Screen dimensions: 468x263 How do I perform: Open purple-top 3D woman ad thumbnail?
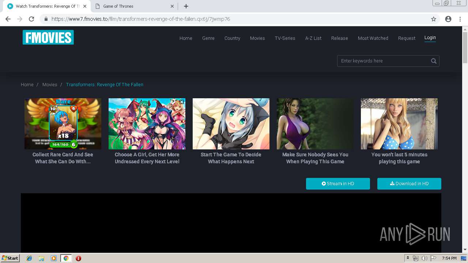[315, 124]
